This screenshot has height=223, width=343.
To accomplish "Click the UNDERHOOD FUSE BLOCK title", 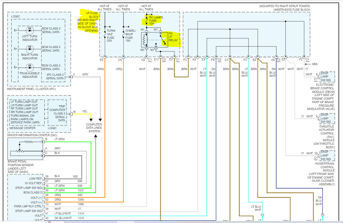I will click(x=291, y=10).
